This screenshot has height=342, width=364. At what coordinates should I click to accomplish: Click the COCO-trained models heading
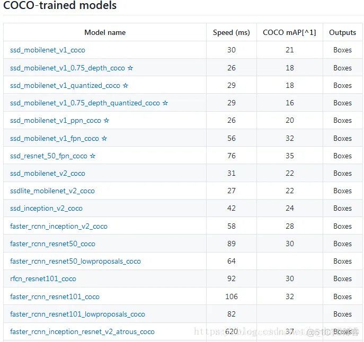pos(60,5)
